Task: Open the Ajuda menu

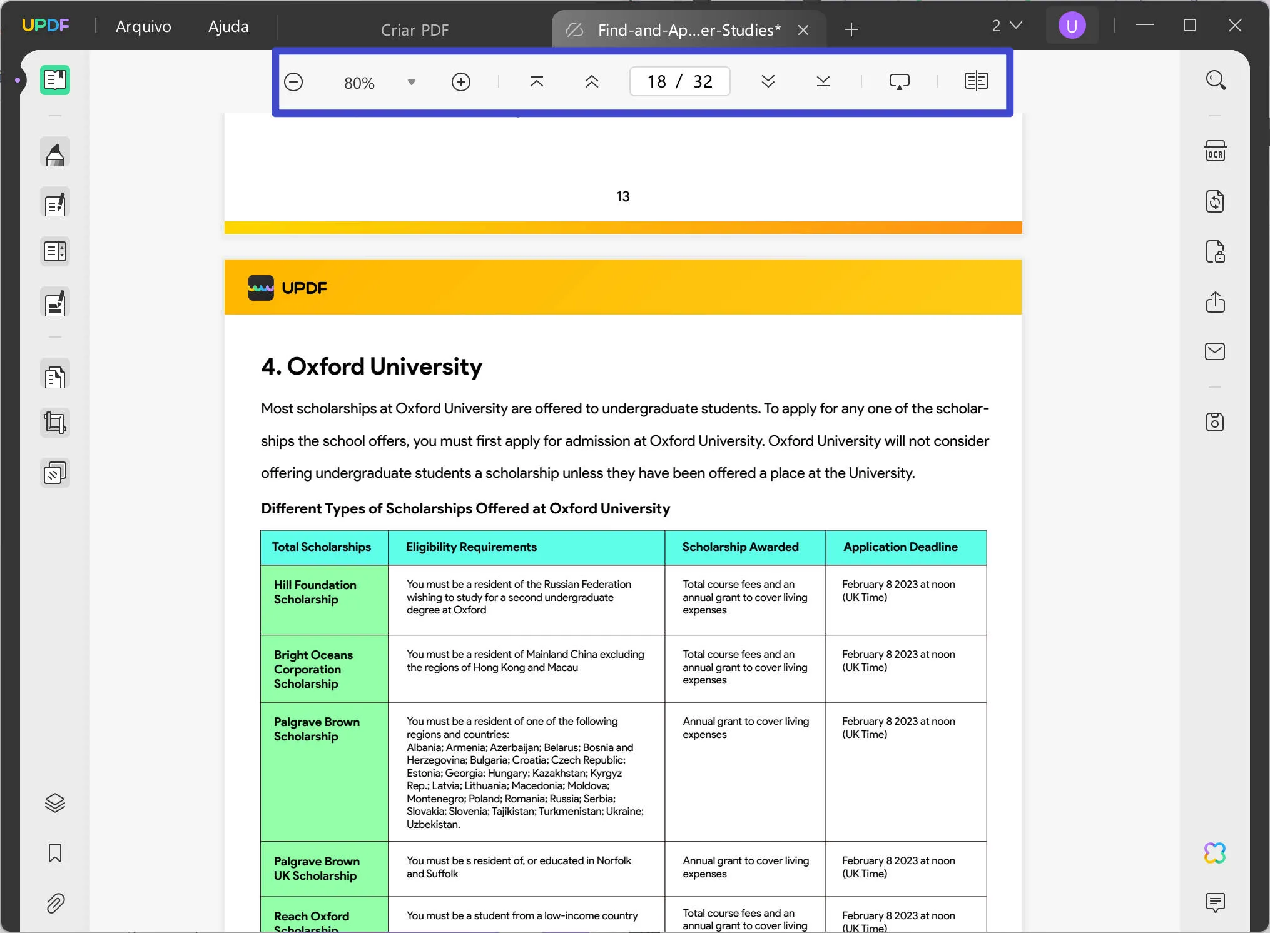Action: (228, 26)
